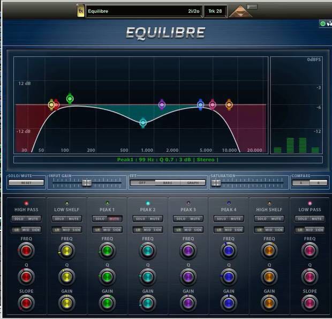Click the Solo/Mute Reset button
Image resolution: width=332 pixels, height=319 pixels.
coord(26,182)
